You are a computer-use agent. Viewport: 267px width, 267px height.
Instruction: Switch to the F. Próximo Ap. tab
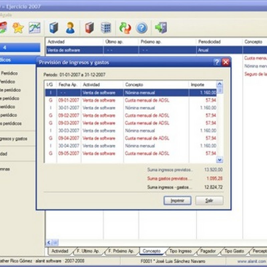(x=120, y=251)
